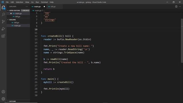Click the Go file icon on bill.go tab
Viewport: 183px width, 103px height.
pos(49,7)
